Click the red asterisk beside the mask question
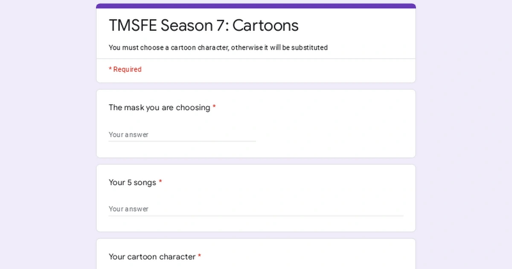 [x=214, y=107]
